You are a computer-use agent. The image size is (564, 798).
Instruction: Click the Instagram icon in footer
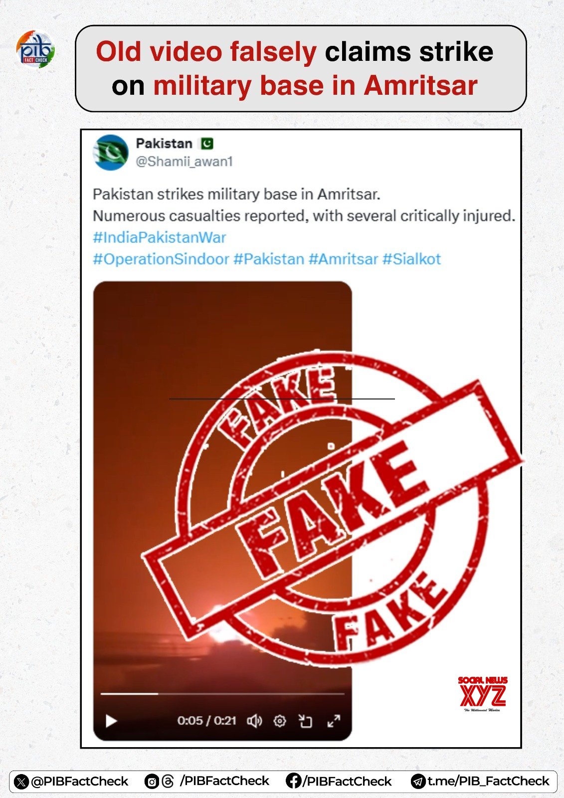click(152, 781)
